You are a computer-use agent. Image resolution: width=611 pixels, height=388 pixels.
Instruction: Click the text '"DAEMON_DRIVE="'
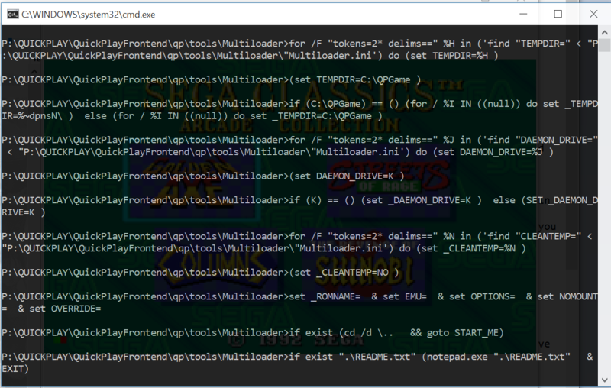click(557, 140)
